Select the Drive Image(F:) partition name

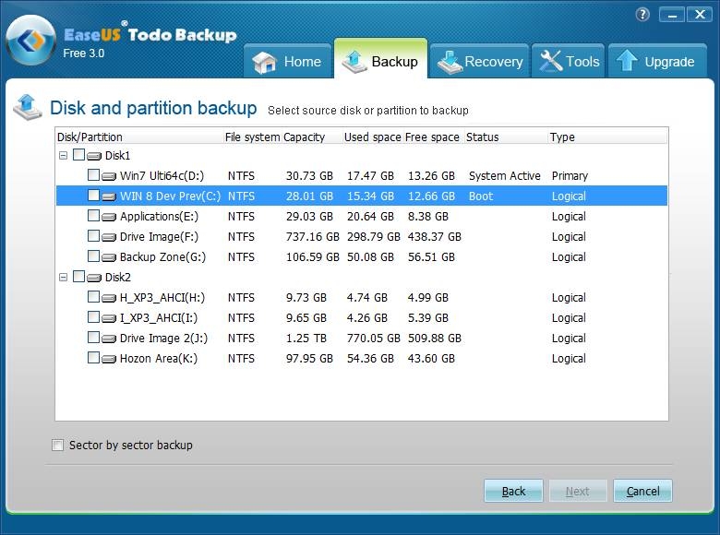click(x=159, y=237)
